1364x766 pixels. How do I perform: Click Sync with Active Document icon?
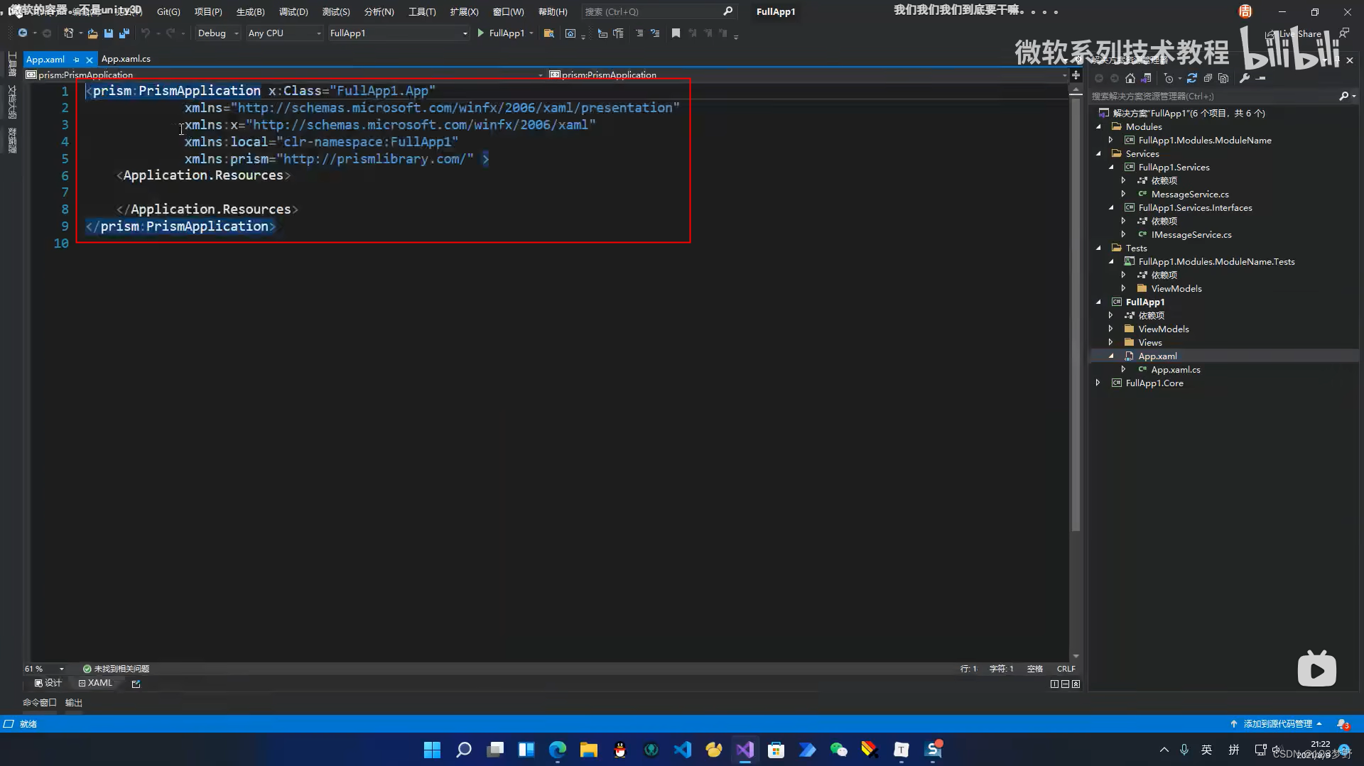pyautogui.click(x=1192, y=78)
